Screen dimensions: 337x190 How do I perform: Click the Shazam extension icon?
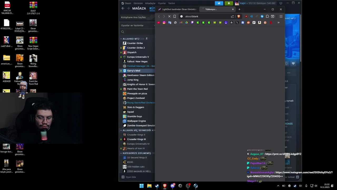[262, 16]
